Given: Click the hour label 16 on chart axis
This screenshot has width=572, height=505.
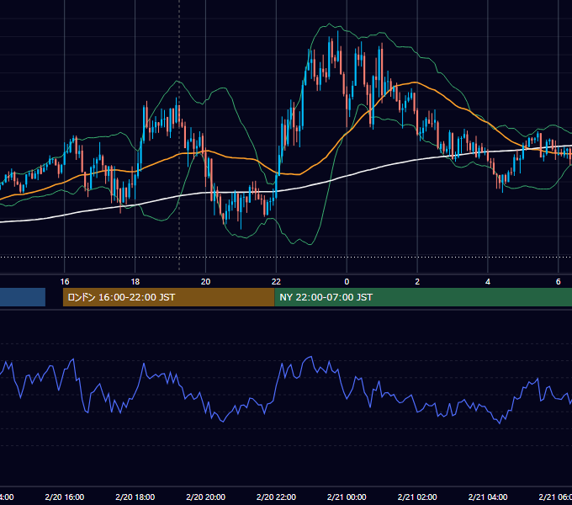Looking at the screenshot, I should [x=65, y=281].
